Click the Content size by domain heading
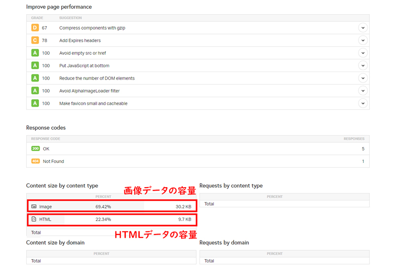Image resolution: width=395 pixels, height=272 pixels. tap(55, 243)
